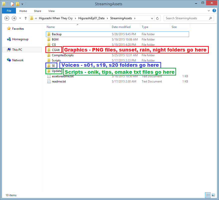Go up one folder level
Image resolution: width=219 pixels, height=200 pixels.
click(26, 18)
